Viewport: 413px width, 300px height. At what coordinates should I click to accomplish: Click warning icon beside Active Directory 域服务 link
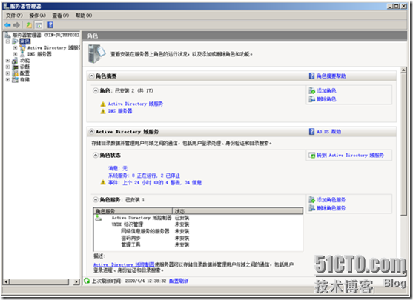pos(103,104)
